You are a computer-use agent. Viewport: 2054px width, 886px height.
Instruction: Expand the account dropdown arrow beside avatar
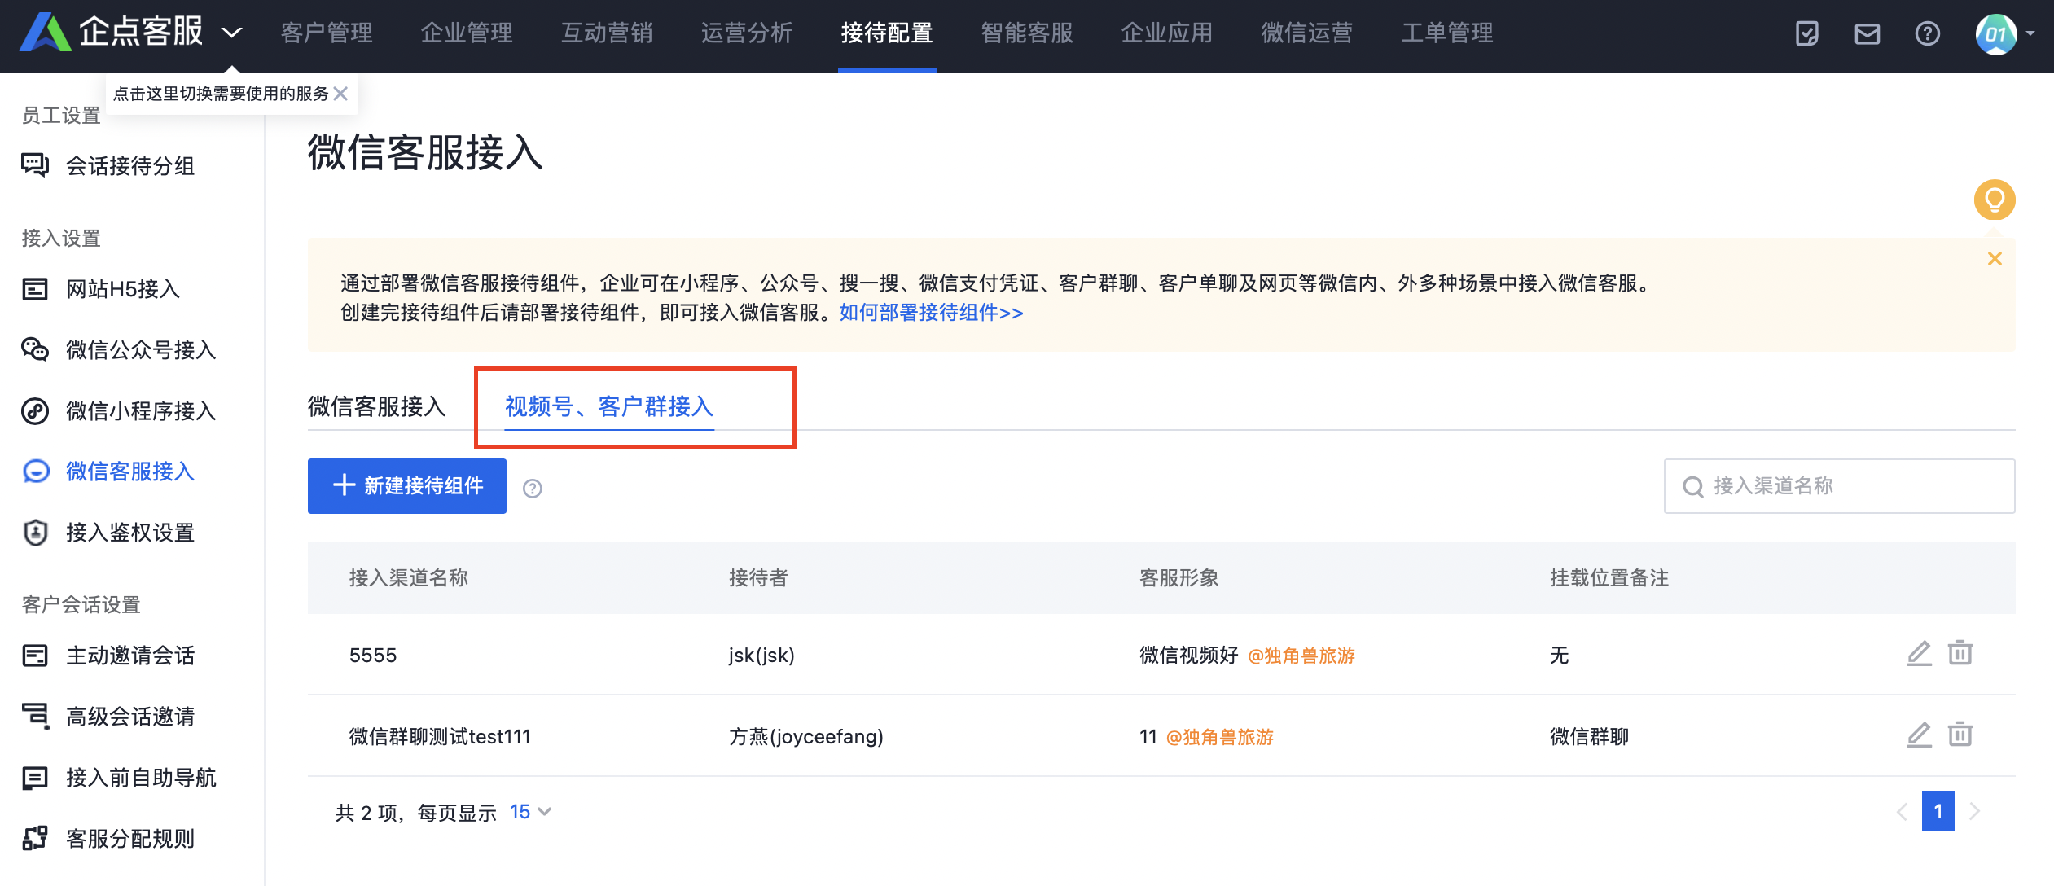[x=2030, y=33]
